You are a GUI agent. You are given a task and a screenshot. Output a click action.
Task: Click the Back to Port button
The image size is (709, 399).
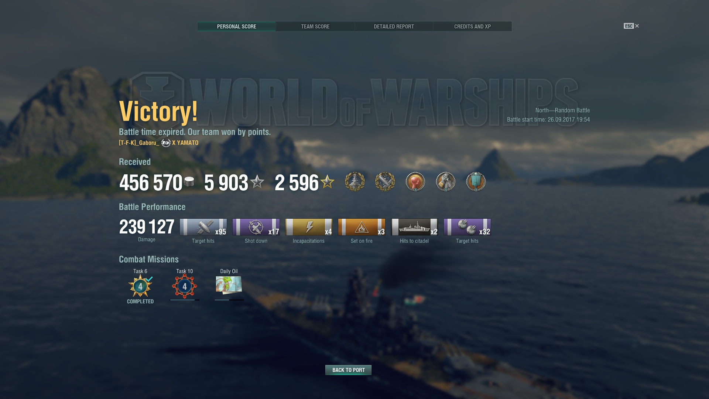(348, 370)
